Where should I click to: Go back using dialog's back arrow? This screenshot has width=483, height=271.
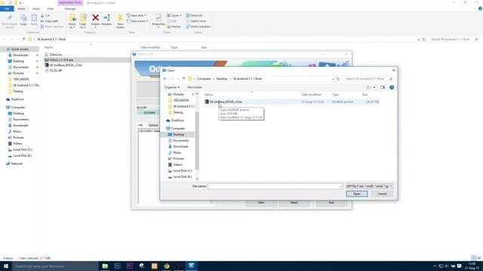(165, 79)
